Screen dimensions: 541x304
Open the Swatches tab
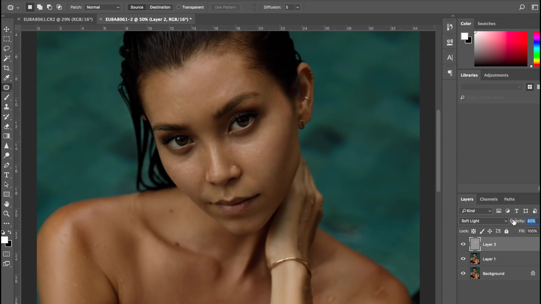tap(486, 24)
